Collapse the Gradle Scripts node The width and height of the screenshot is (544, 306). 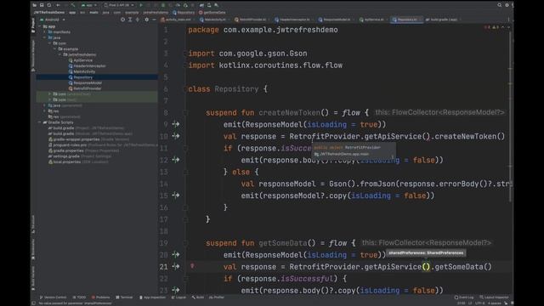point(40,122)
